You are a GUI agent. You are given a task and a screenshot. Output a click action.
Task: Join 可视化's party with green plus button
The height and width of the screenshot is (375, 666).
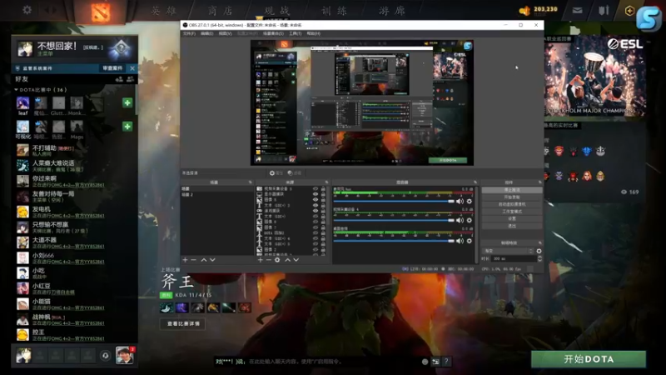pos(127,127)
